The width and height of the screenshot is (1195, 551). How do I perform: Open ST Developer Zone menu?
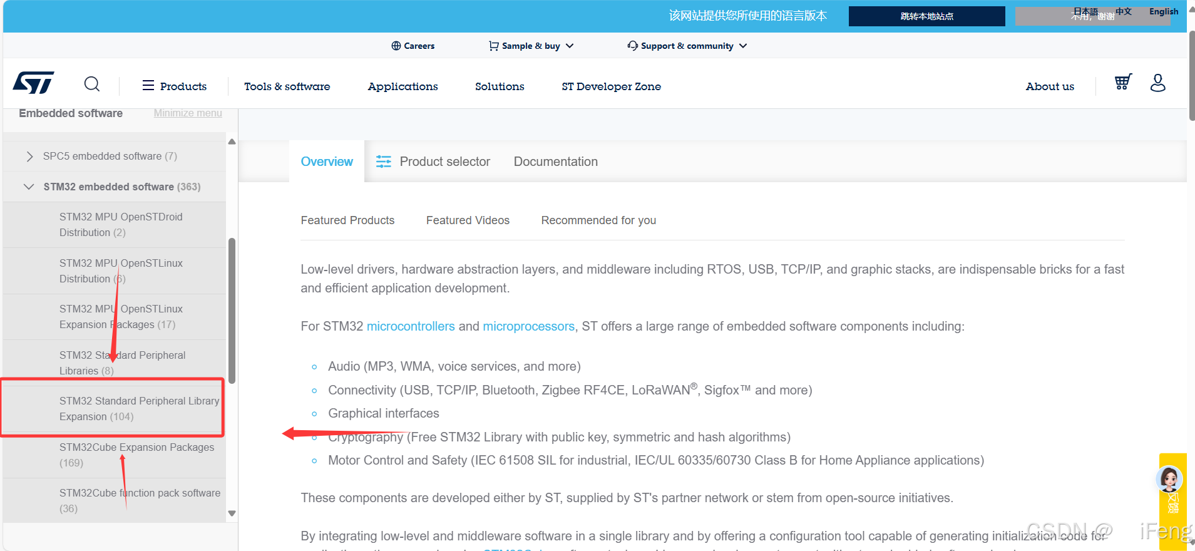612,86
